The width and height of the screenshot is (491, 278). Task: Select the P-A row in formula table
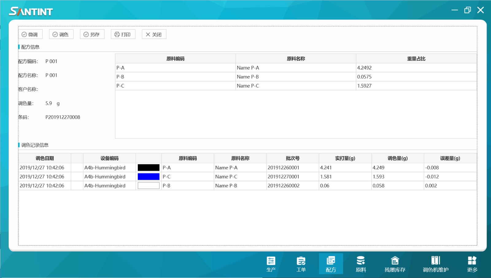(296, 68)
